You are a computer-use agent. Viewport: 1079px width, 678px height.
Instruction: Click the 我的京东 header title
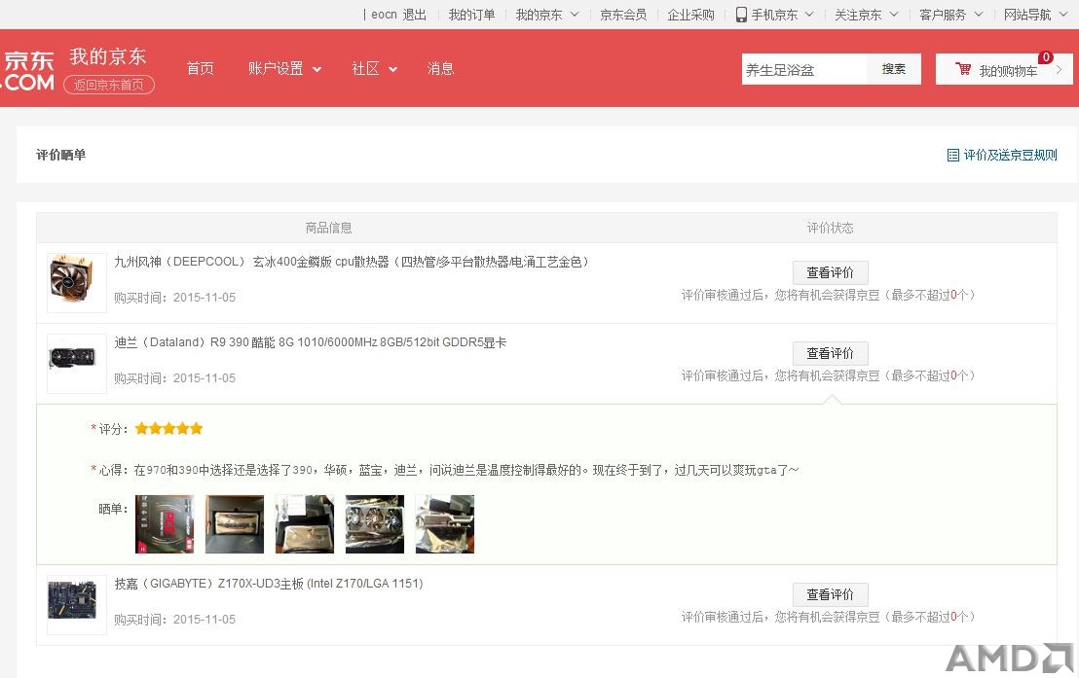pos(108,56)
